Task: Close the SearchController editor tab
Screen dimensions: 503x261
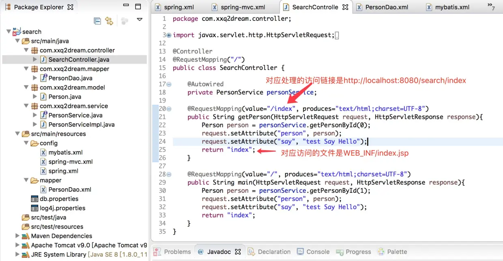Action: click(345, 7)
